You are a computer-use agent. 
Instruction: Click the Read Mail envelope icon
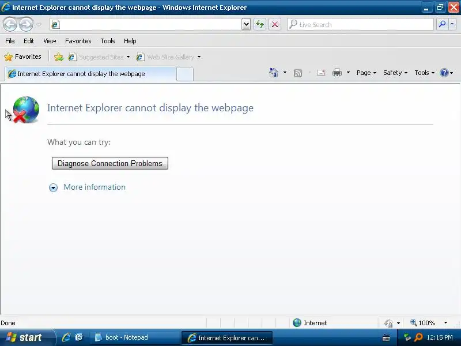(321, 73)
